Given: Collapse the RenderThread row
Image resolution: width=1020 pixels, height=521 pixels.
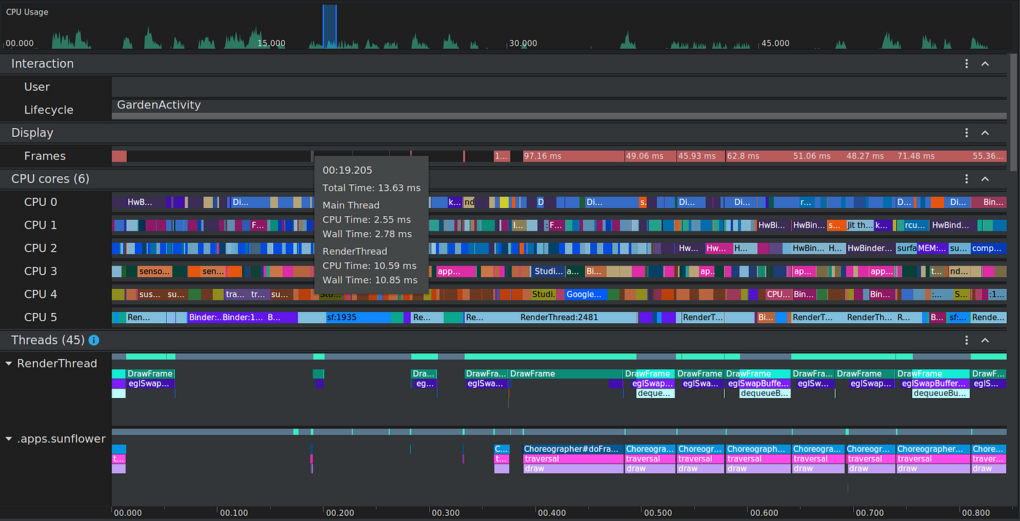Looking at the screenshot, I should [9, 363].
